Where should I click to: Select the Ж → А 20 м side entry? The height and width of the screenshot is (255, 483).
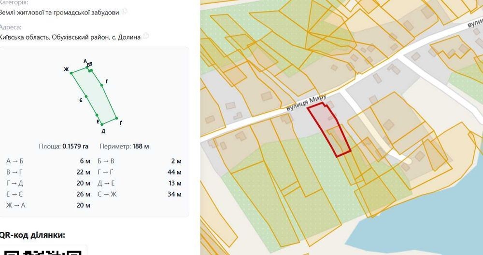[x=48, y=205]
